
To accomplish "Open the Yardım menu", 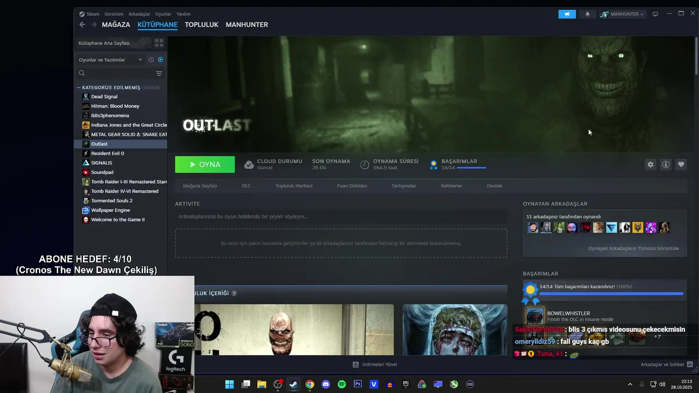I will click(183, 14).
